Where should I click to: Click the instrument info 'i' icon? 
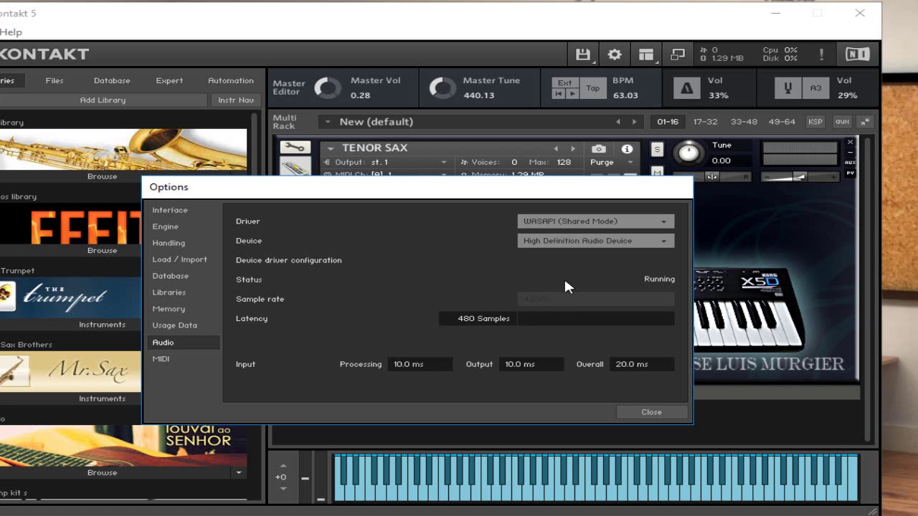tap(628, 148)
